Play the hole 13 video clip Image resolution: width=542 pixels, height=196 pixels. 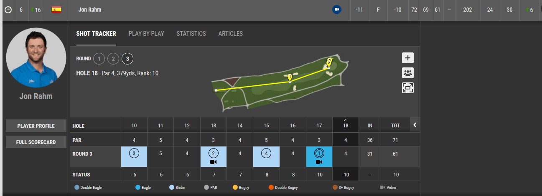[213, 162]
